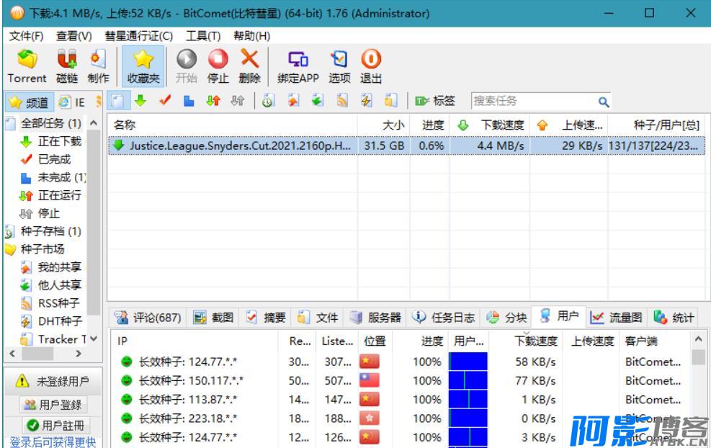Open the 服务器 server tab
Image resolution: width=711 pixels, height=448 pixels.
[375, 317]
